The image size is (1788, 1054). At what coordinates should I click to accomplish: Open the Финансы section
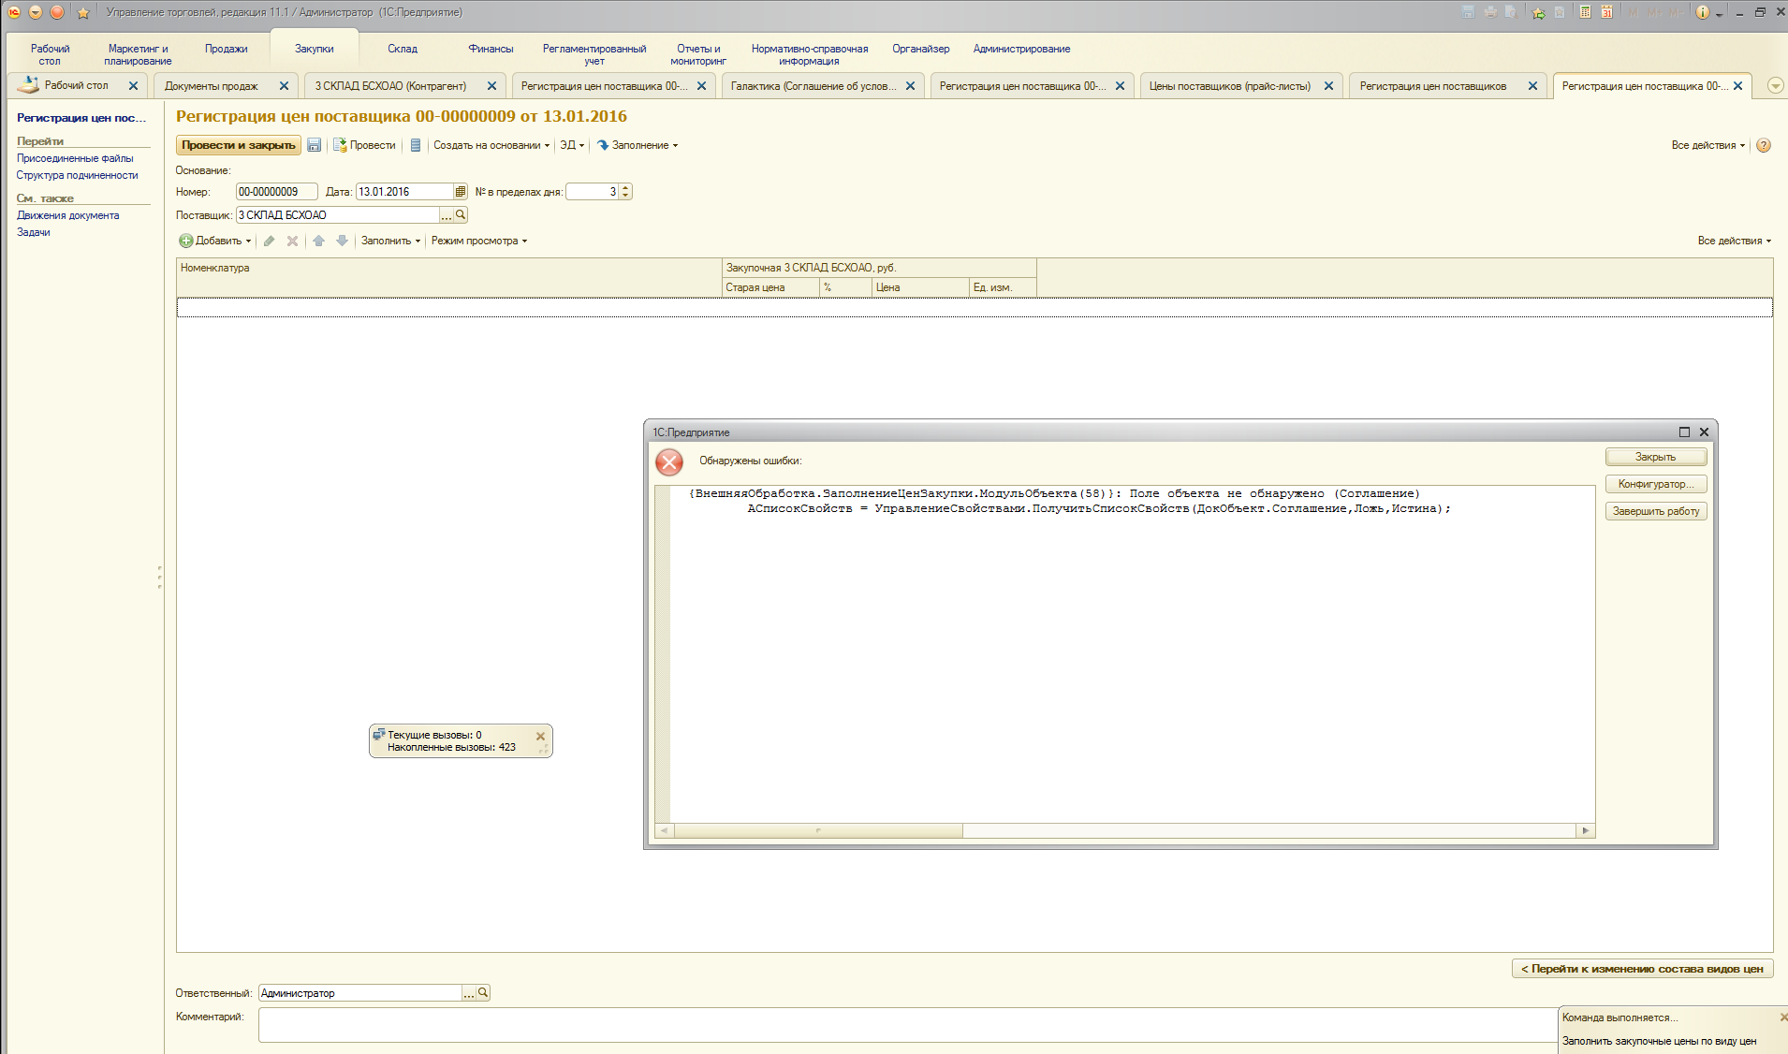(x=491, y=49)
